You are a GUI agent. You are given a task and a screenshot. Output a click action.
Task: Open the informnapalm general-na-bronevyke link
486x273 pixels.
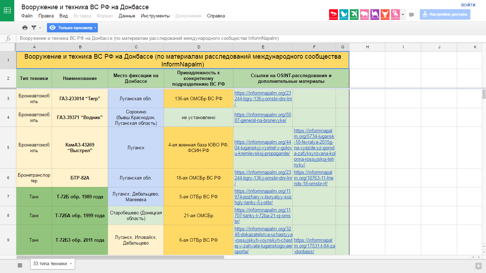coord(263,117)
